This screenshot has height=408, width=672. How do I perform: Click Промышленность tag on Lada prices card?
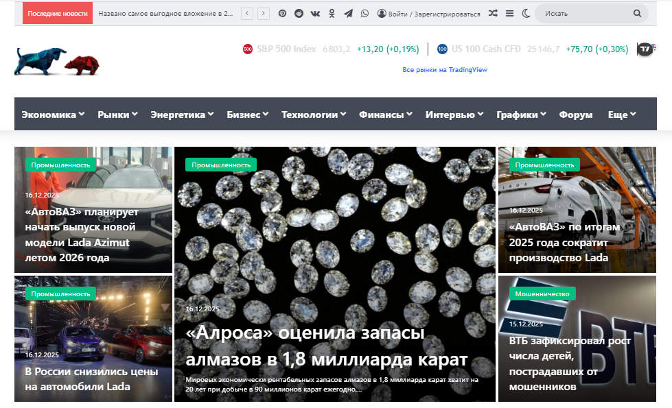60,293
